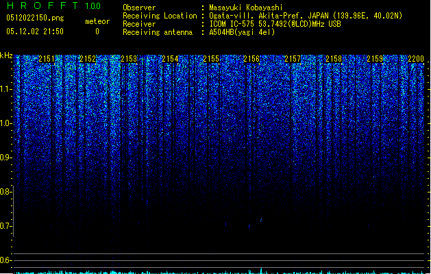
Task: Select the filename 0512022150.png
Action: tap(35, 18)
